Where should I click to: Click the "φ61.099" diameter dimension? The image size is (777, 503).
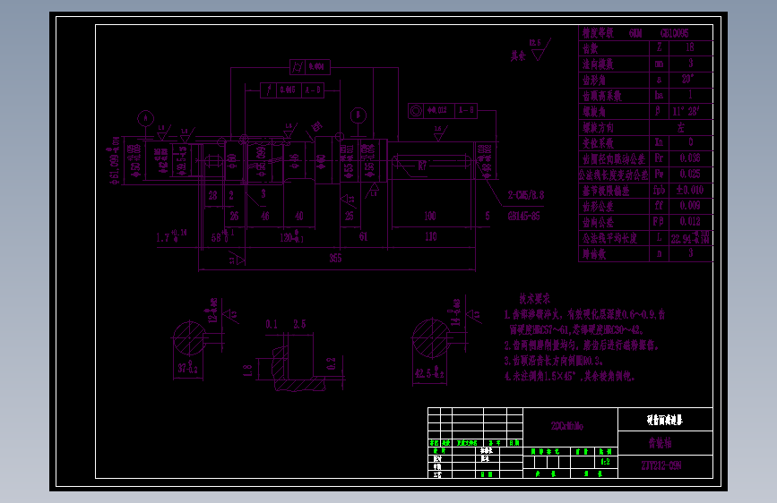(x=115, y=161)
